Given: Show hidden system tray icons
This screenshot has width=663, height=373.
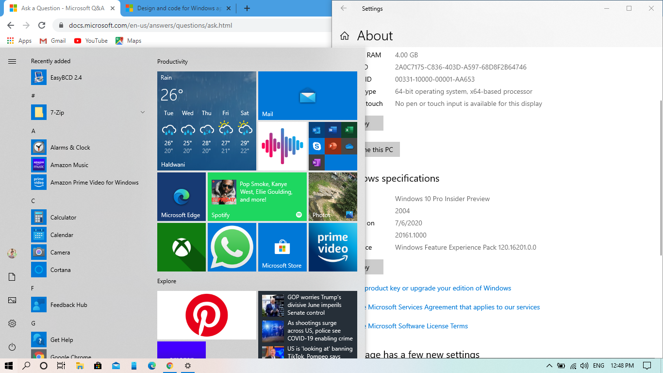Looking at the screenshot, I should pos(549,366).
